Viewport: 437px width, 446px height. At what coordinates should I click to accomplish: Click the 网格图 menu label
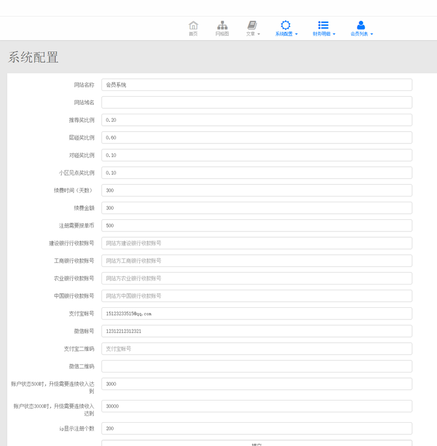222,34
